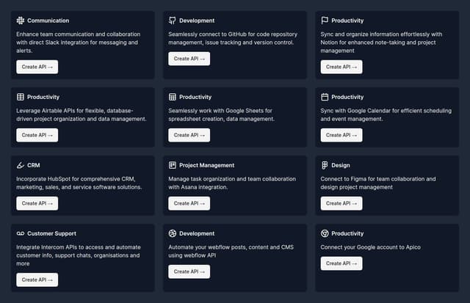470x303 pixels.
Task: Click the HubSpot CRM icon
Action: click(21, 165)
